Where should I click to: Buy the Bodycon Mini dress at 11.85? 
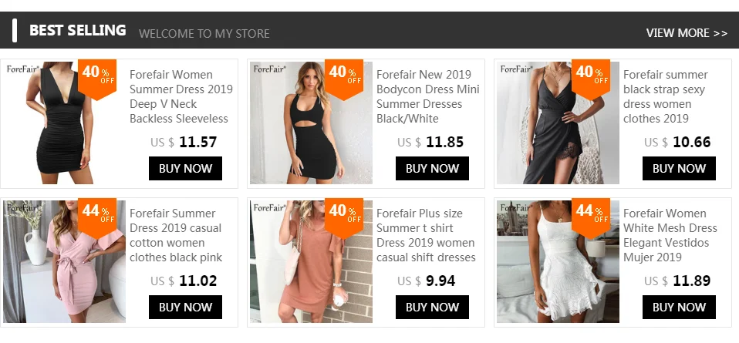click(432, 168)
